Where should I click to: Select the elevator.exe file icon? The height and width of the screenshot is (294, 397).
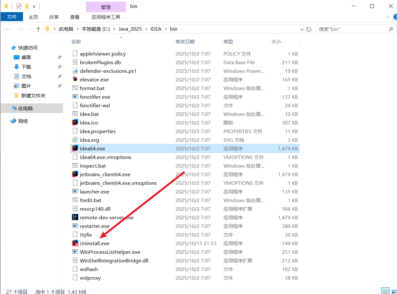tap(75, 79)
